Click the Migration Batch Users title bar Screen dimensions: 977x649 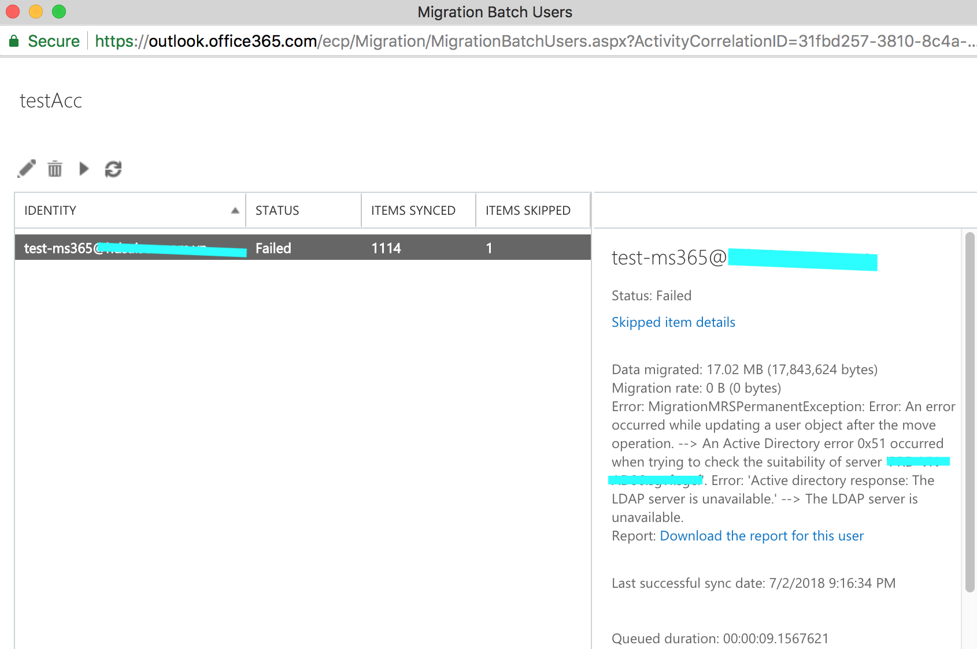click(x=494, y=12)
